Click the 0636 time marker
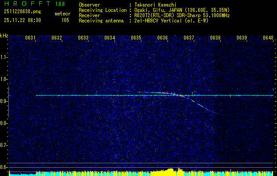This screenshot has width=277, height=176. (x=163, y=38)
